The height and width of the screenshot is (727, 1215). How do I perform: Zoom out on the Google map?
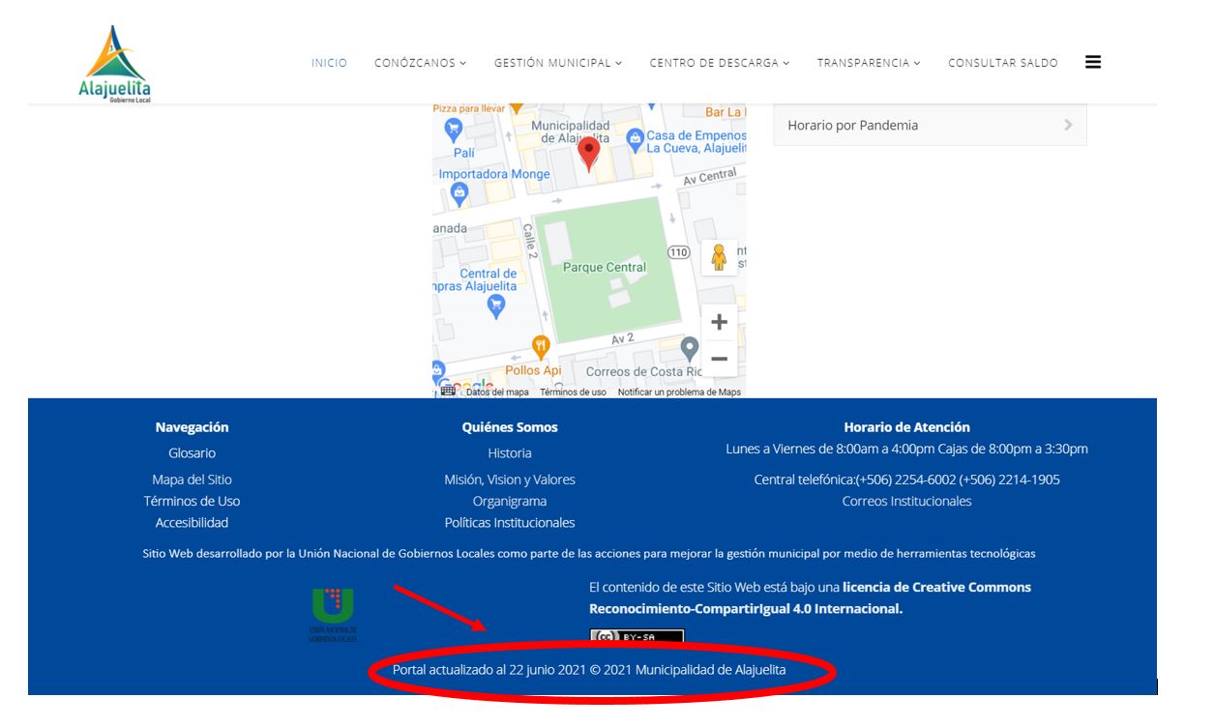pyautogui.click(x=718, y=358)
